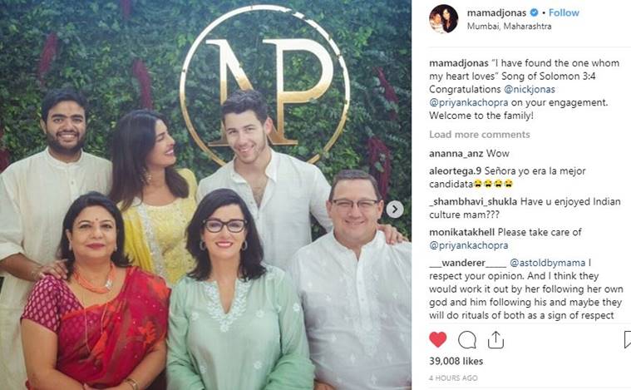Open monikatakhell commenter profile

[x=461, y=232]
